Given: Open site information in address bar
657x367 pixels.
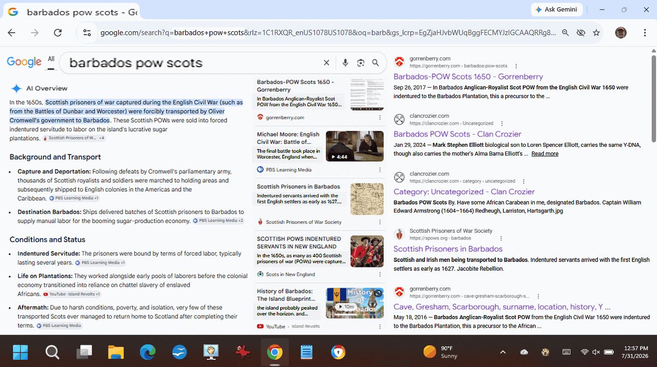Looking at the screenshot, I should click(x=87, y=33).
